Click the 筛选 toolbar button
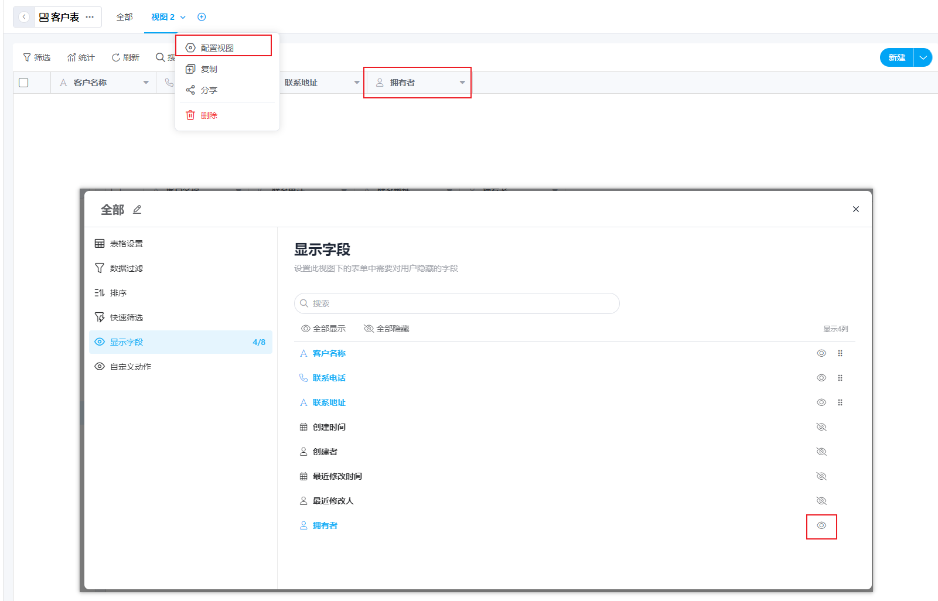 pyautogui.click(x=36, y=57)
